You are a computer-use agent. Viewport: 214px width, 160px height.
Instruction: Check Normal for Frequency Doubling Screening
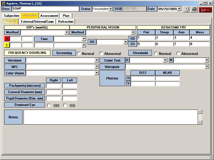pos(79,54)
